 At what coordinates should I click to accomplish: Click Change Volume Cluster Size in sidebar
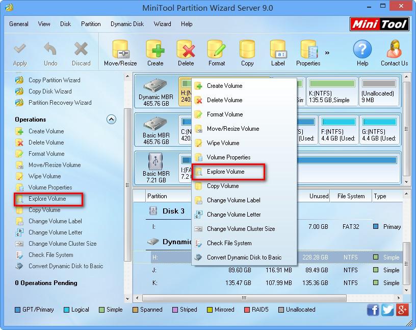[63, 243]
